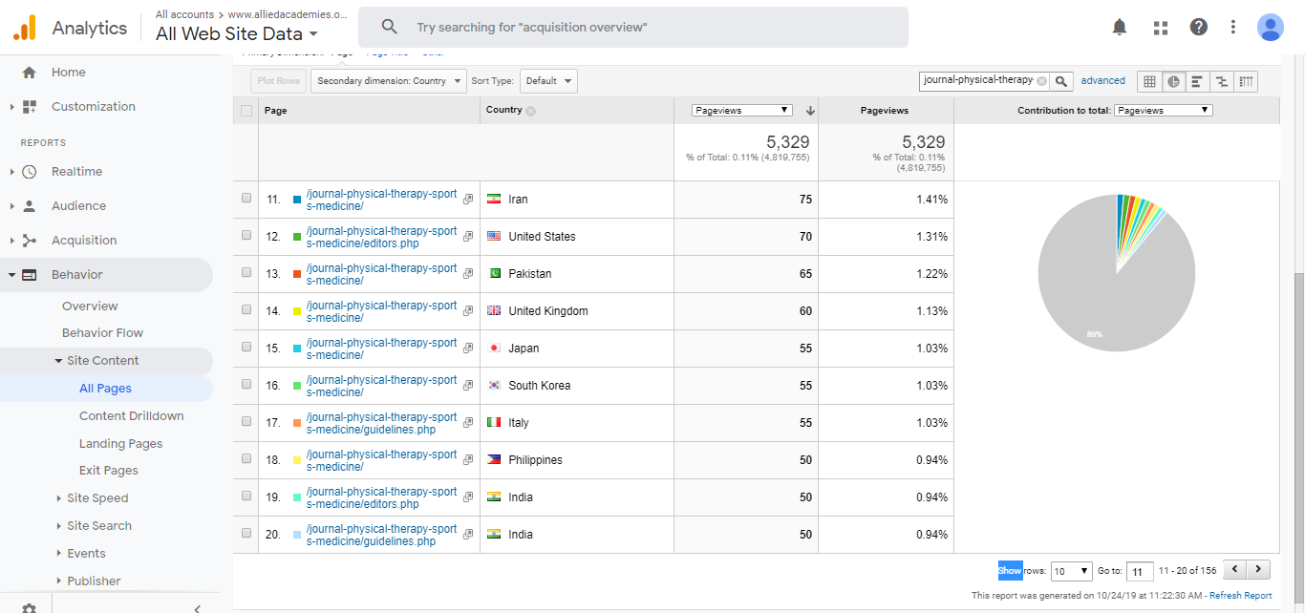Click the Go to row number field
Screen dimensions: 1305x613
point(1140,571)
